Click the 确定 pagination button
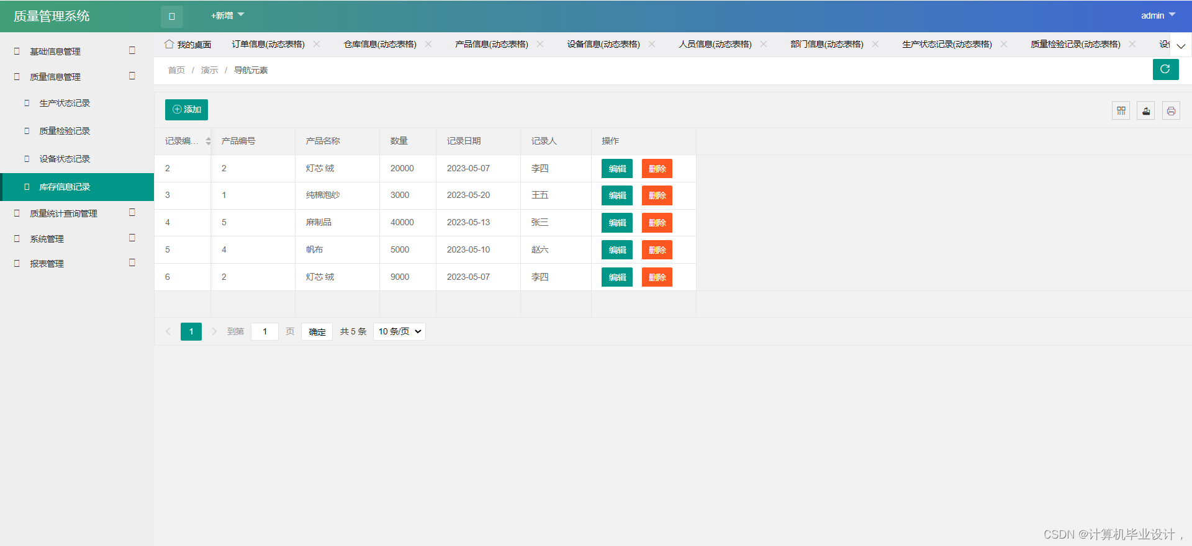 pyautogui.click(x=317, y=332)
